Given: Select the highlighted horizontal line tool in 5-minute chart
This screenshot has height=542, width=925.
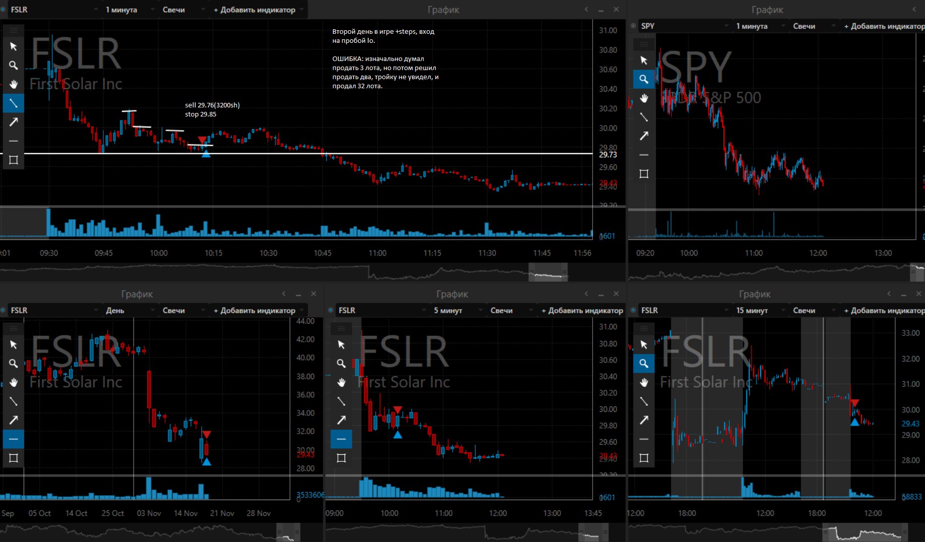Looking at the screenshot, I should pyautogui.click(x=341, y=439).
